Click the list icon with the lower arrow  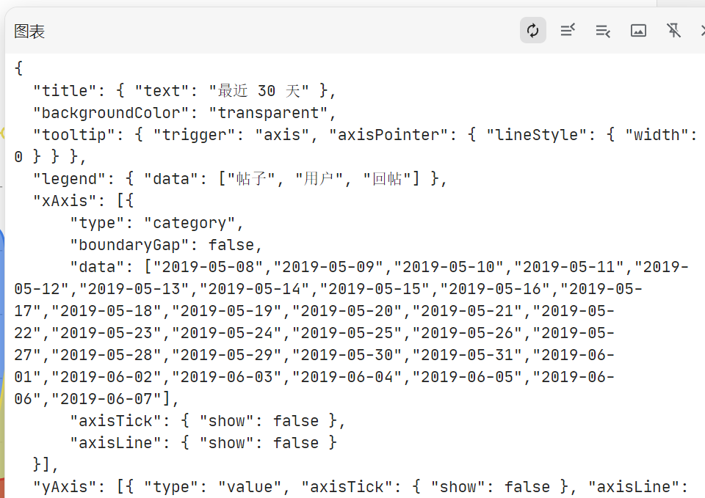(603, 30)
